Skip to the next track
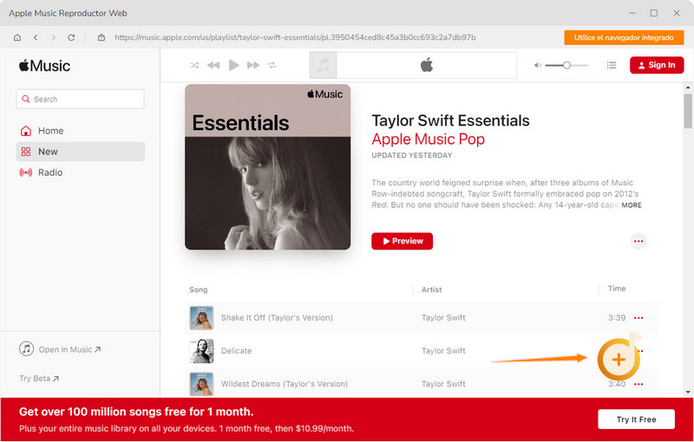The height and width of the screenshot is (442, 694). 253,65
